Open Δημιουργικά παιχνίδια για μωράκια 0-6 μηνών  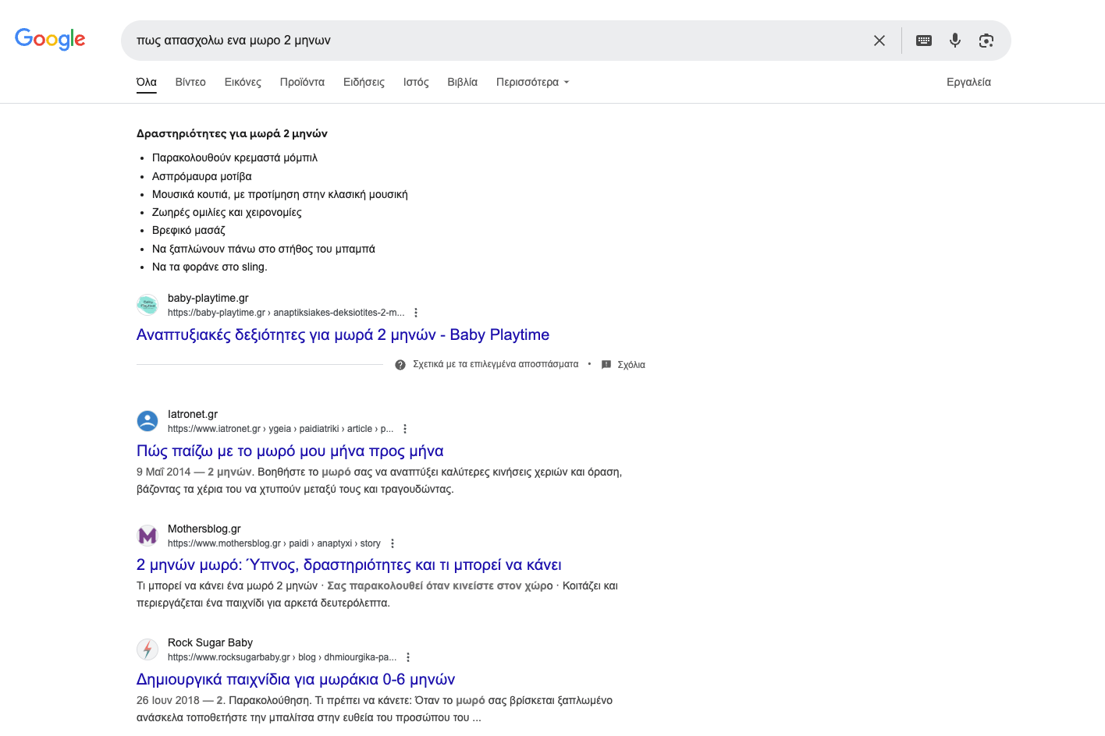(x=296, y=679)
